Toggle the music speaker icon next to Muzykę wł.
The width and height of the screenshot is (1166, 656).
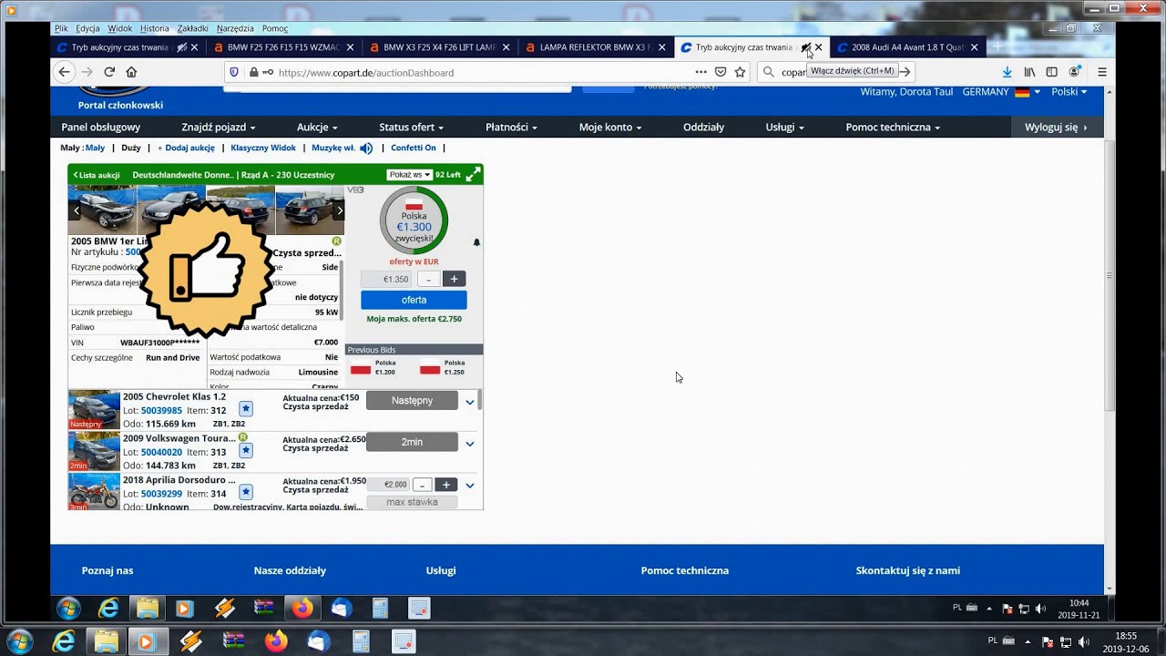click(366, 149)
